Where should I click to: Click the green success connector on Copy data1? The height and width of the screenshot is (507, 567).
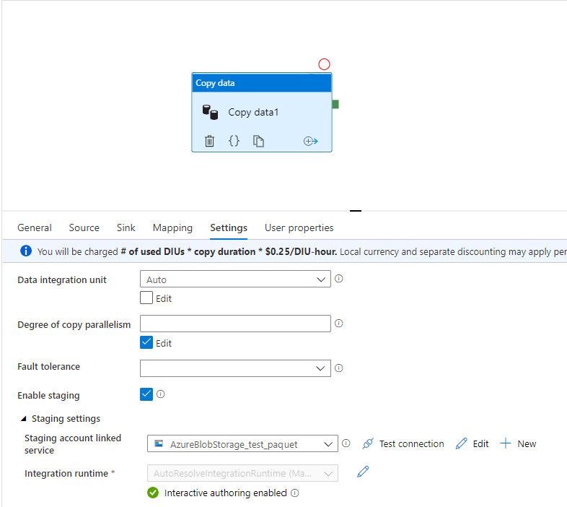pyautogui.click(x=335, y=104)
